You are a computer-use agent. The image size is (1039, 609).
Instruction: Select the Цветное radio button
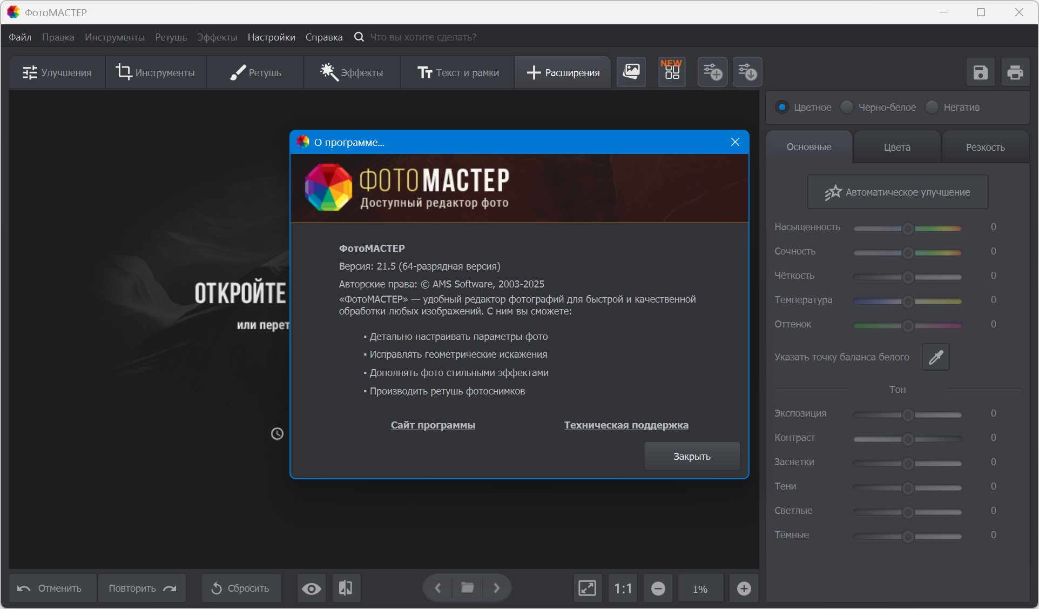(781, 107)
